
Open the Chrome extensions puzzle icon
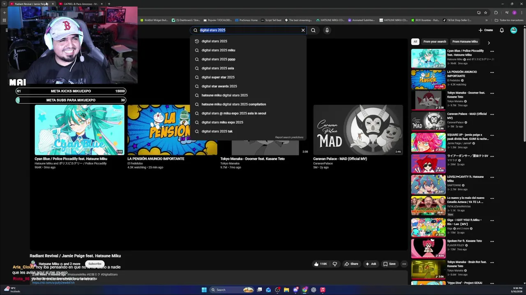[x=496, y=12]
